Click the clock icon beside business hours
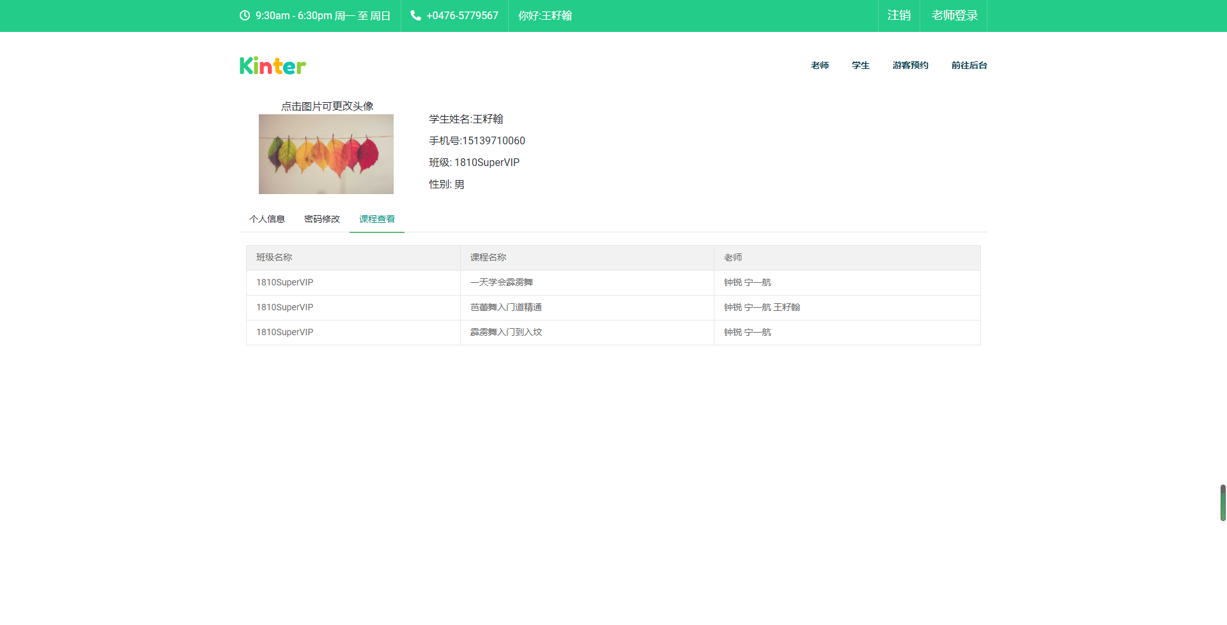 point(245,15)
